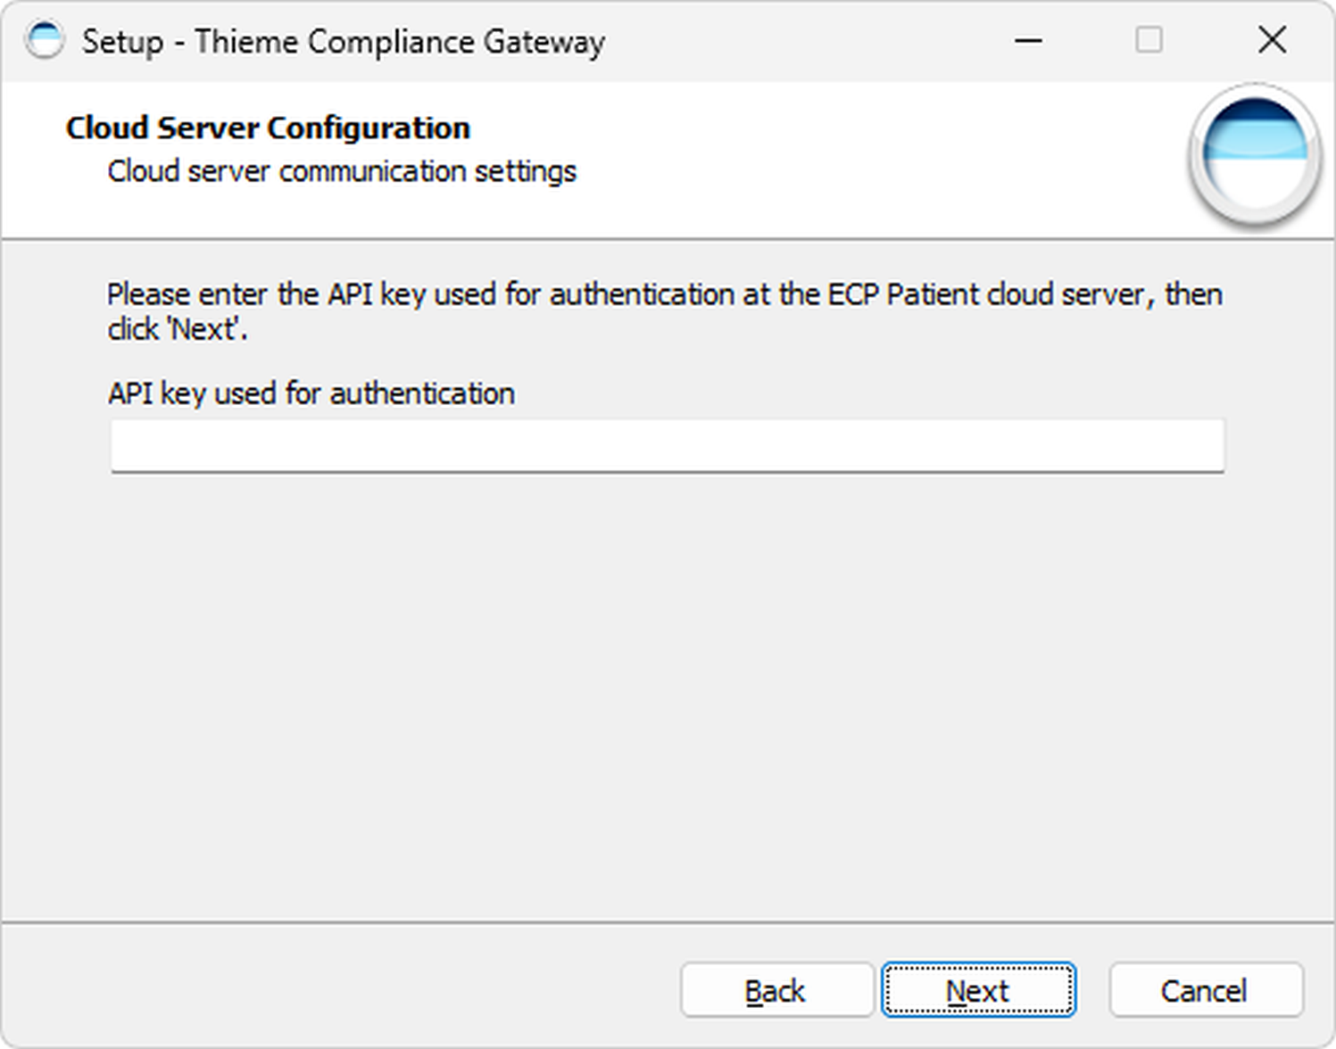
Task: Focus the API key text field
Action: 667,445
